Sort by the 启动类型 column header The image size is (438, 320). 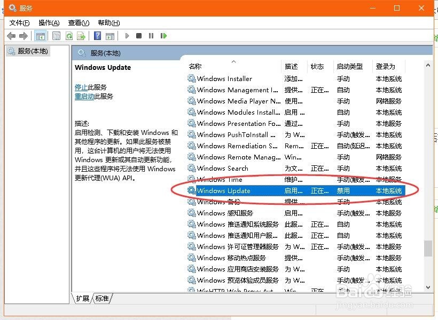point(353,66)
